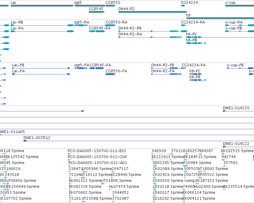Click the dgt5-PA protein label

[x=82, y=65]
